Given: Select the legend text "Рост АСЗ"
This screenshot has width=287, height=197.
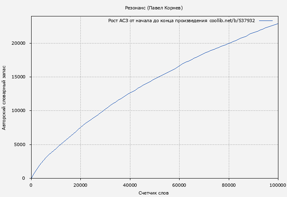Looking at the screenshot, I should 118,21.
